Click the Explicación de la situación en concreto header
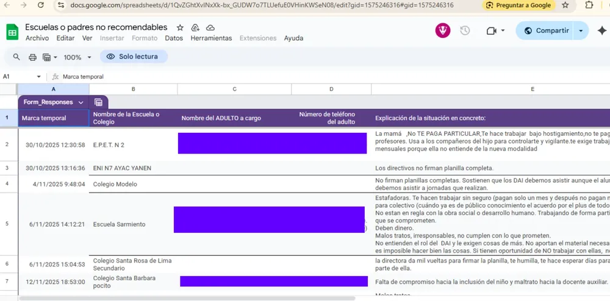 [490, 118]
